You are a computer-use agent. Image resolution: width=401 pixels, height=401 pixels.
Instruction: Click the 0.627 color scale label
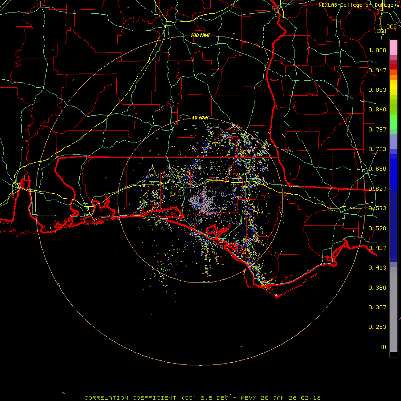pos(377,188)
